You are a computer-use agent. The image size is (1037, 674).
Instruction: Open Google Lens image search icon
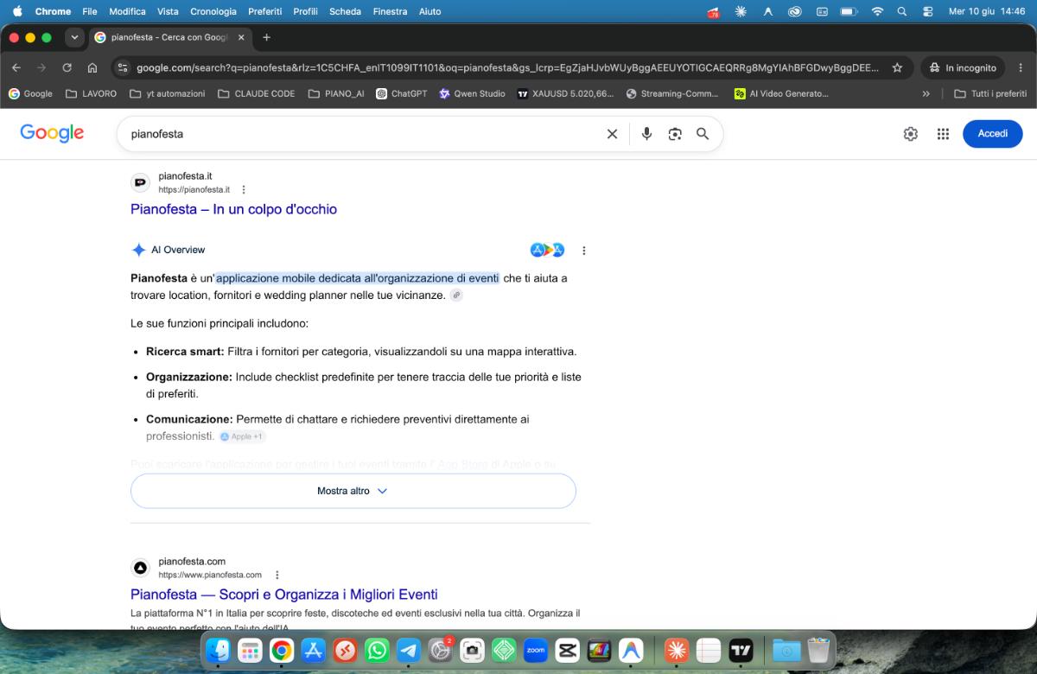675,134
